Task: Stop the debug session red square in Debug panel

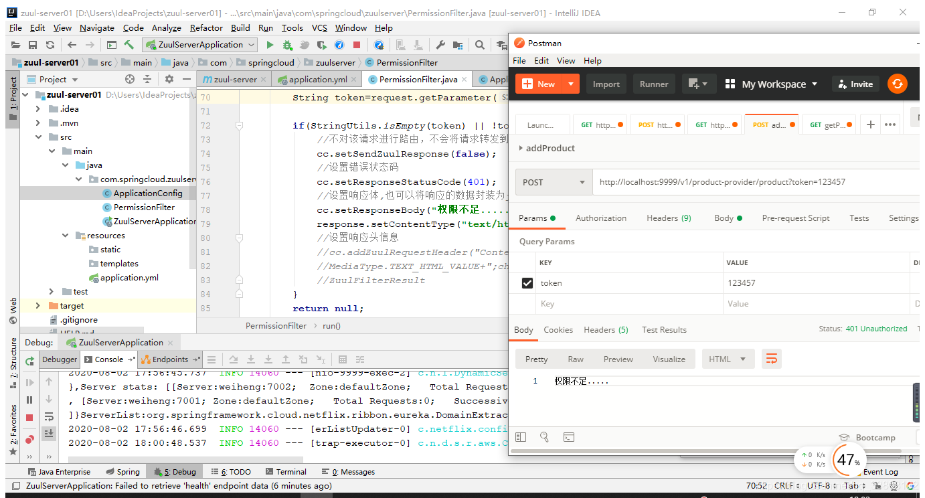Action: pyautogui.click(x=29, y=418)
